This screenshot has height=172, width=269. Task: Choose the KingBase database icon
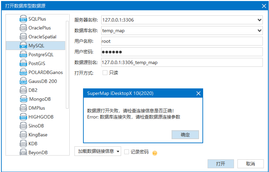point(23,135)
